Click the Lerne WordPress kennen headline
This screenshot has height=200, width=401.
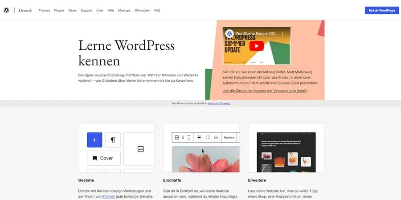(127, 53)
